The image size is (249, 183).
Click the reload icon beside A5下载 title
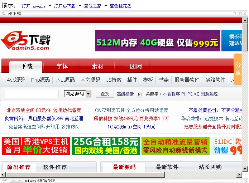(x=3, y=14)
